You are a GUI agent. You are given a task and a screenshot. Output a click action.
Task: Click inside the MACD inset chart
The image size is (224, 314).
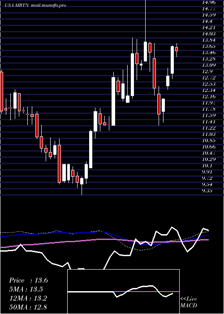tap(123, 292)
